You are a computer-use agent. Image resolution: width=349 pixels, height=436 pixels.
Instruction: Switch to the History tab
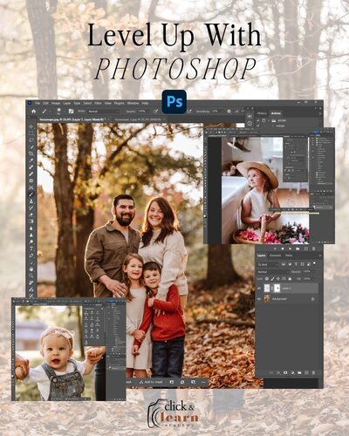pos(262,113)
